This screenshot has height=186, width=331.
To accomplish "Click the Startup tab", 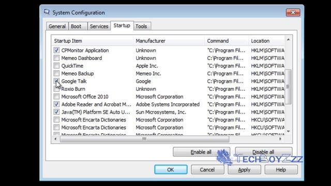I will click(122, 25).
